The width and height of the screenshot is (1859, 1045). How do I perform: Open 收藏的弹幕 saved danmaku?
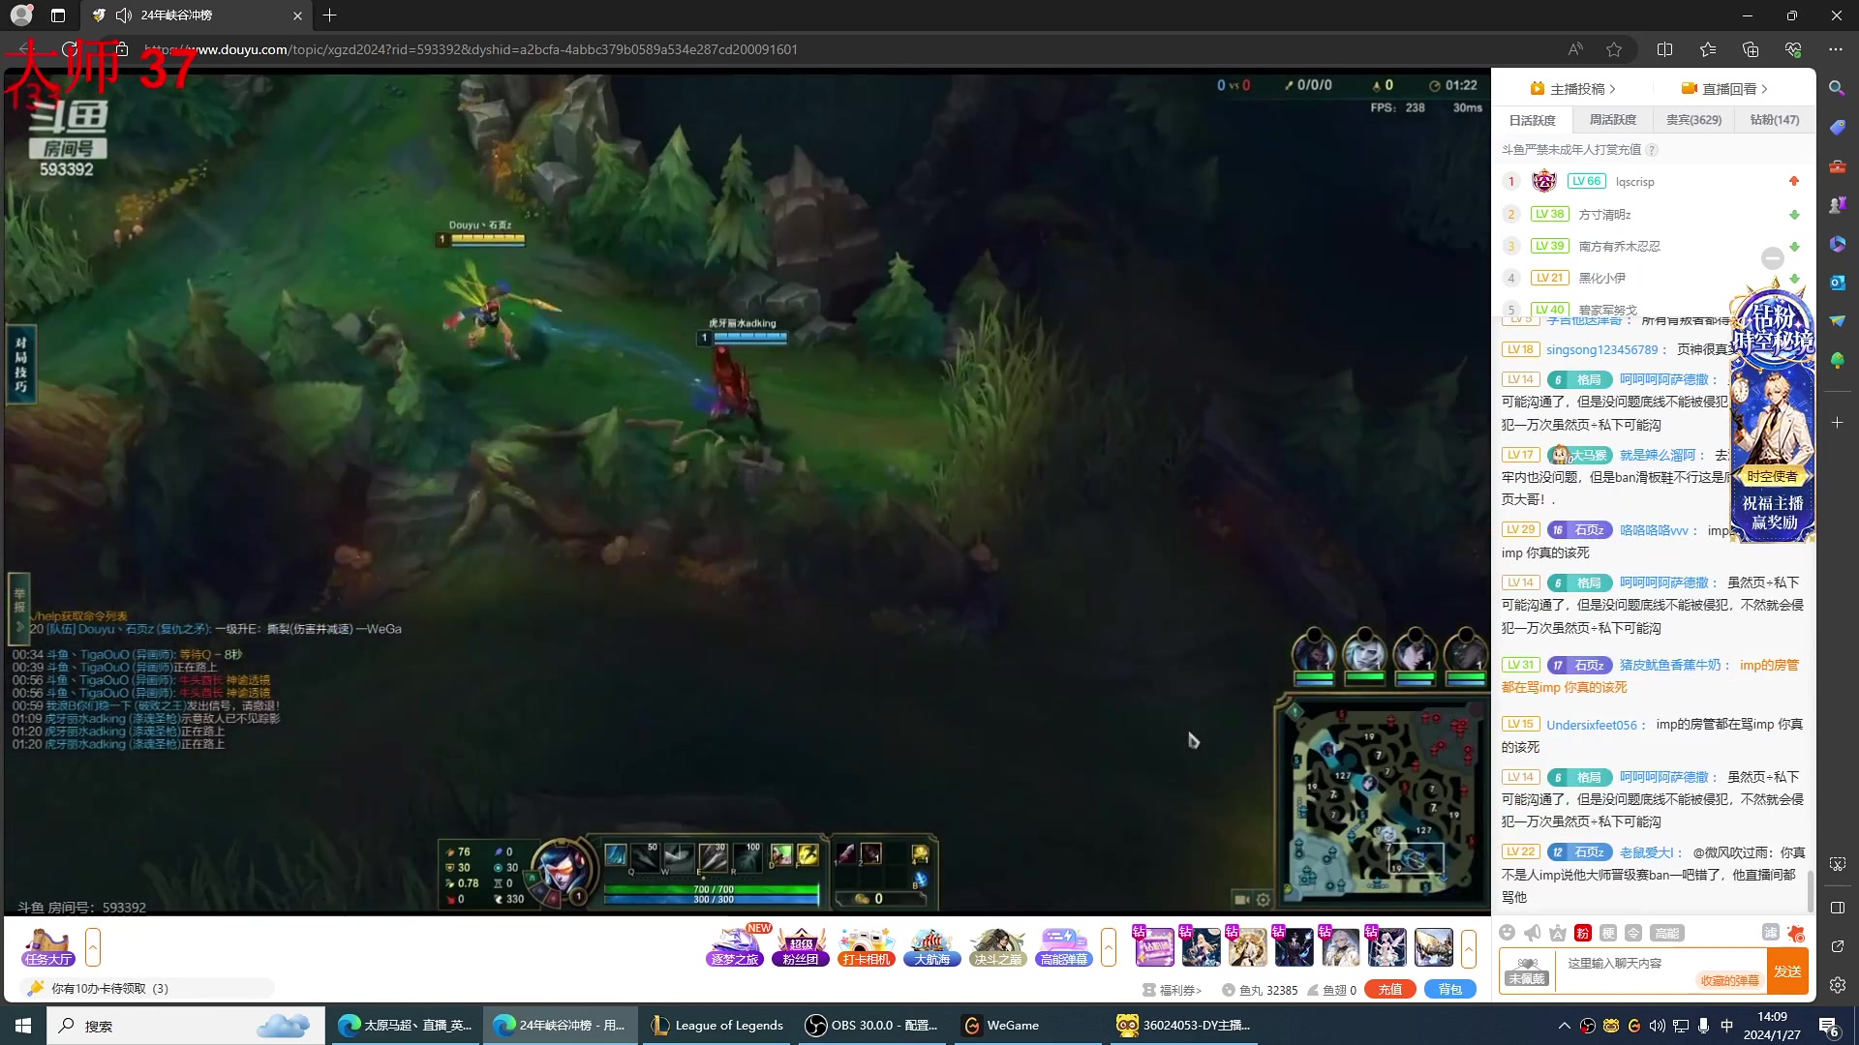(x=1729, y=980)
